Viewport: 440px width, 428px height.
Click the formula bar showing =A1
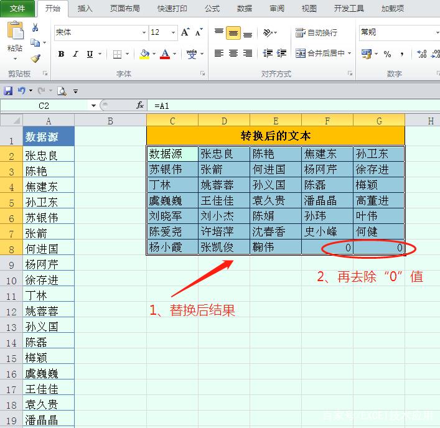pyautogui.click(x=294, y=106)
